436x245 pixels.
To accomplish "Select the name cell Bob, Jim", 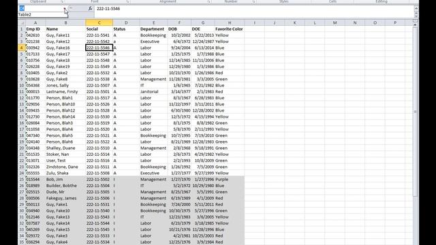I will [x=65, y=180].
